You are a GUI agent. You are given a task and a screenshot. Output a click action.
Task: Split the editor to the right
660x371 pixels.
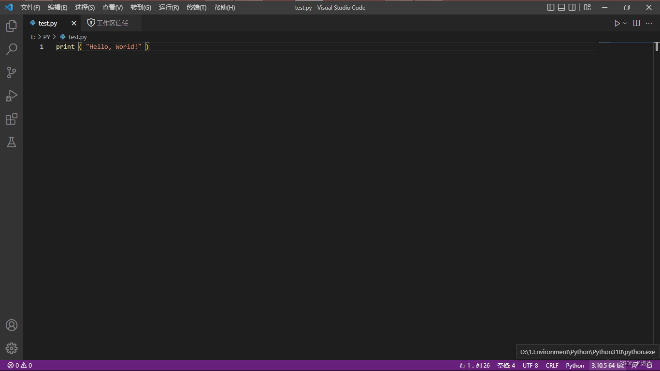637,23
